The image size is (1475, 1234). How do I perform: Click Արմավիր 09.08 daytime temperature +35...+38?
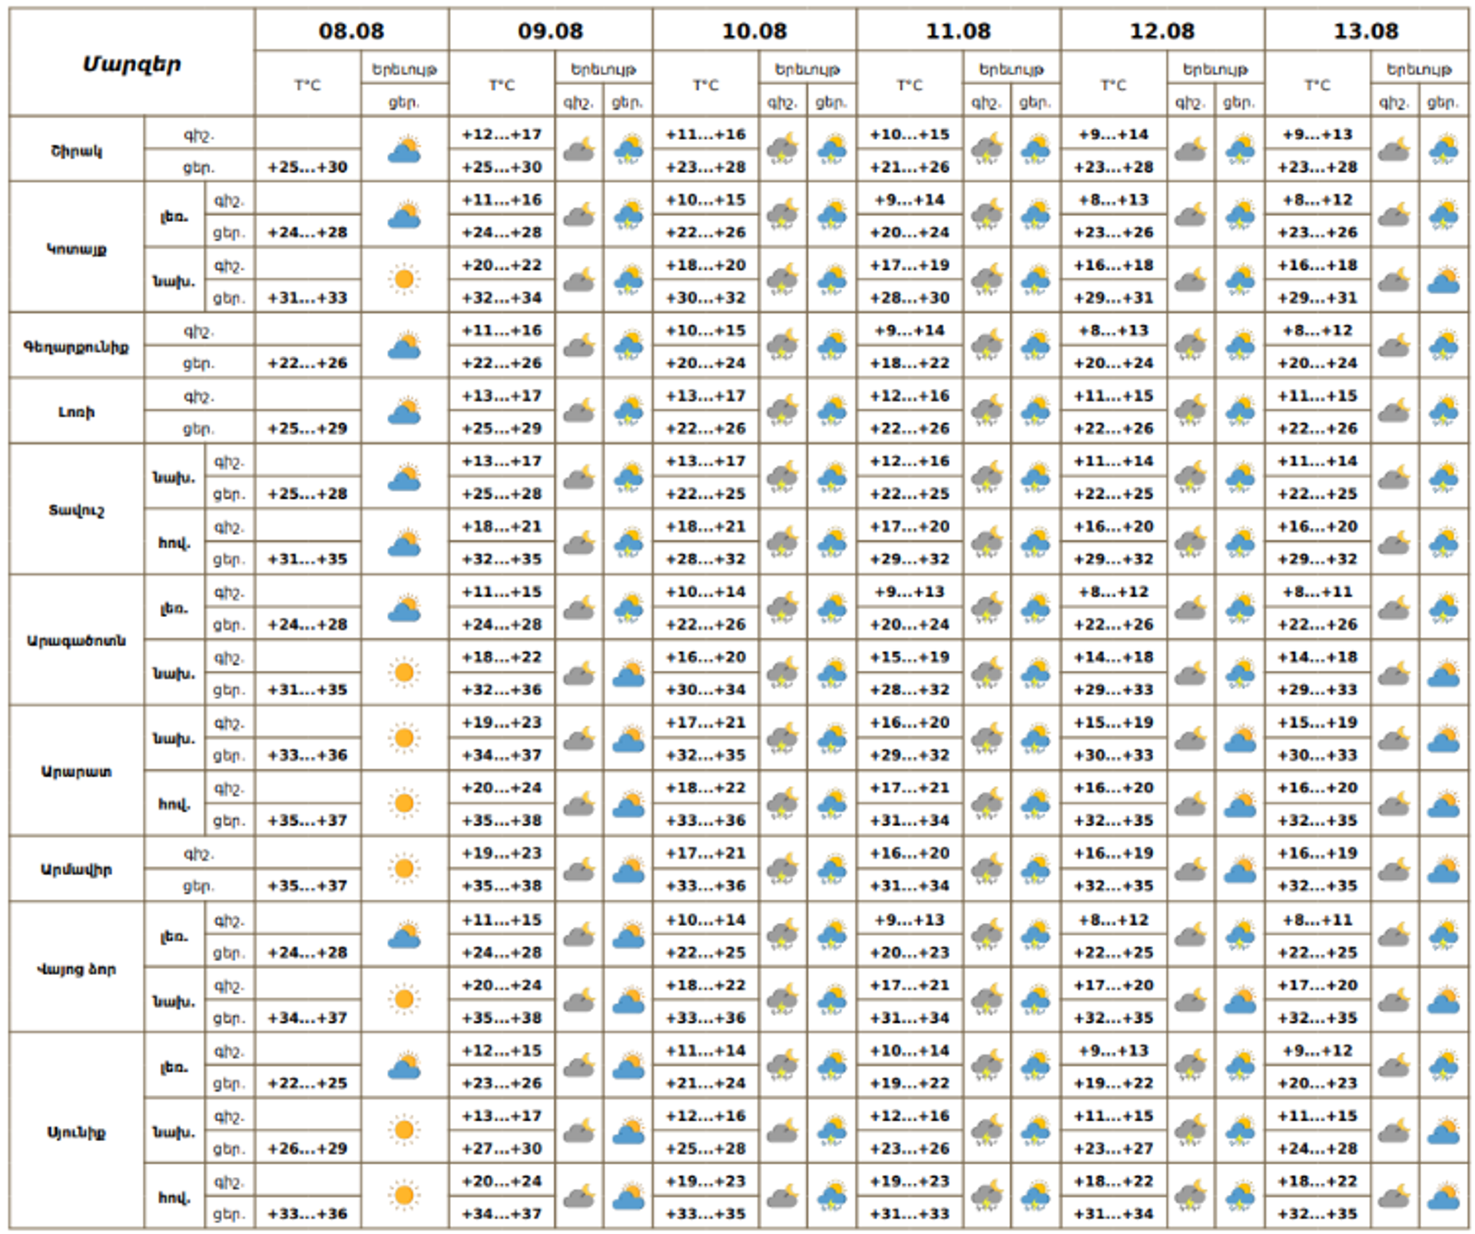click(502, 885)
